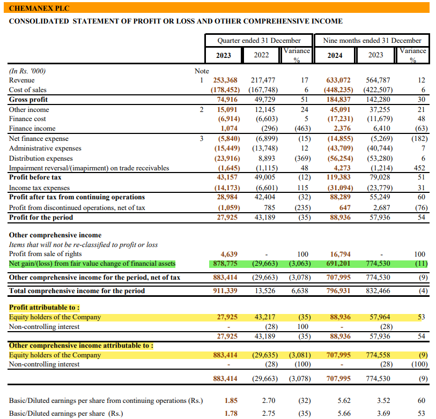
Task: Click prior-year quarterly revenue 217,477
Action: tap(263, 80)
